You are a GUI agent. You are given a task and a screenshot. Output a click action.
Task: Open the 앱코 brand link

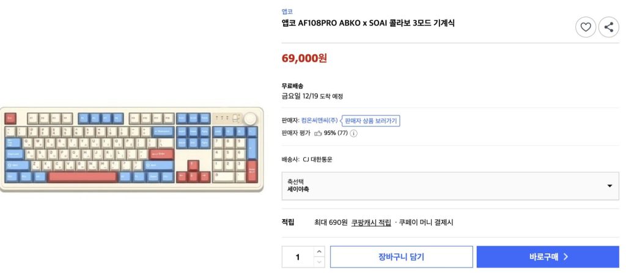pyautogui.click(x=287, y=11)
